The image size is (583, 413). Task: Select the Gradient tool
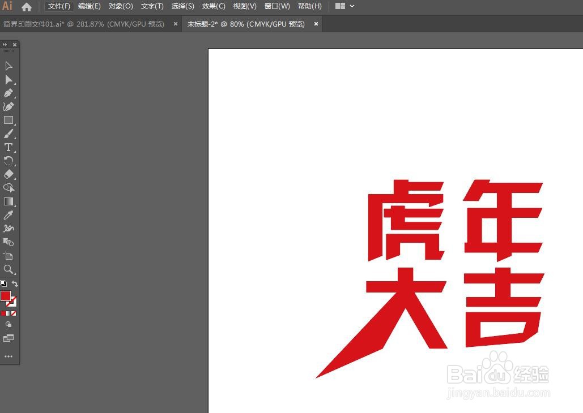[8, 201]
